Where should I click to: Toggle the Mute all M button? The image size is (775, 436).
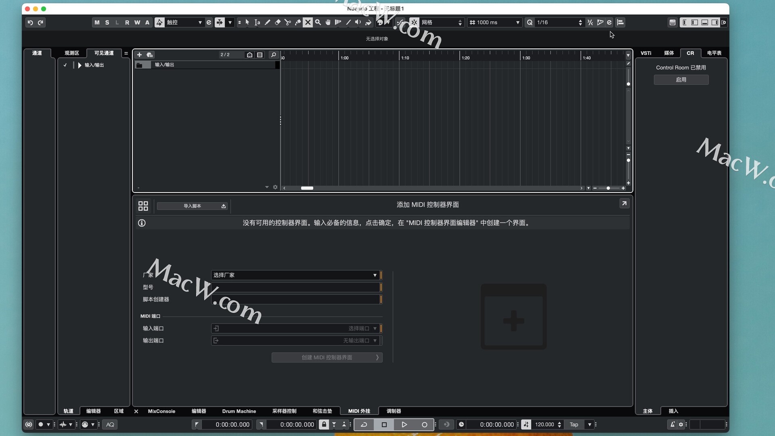pos(97,23)
